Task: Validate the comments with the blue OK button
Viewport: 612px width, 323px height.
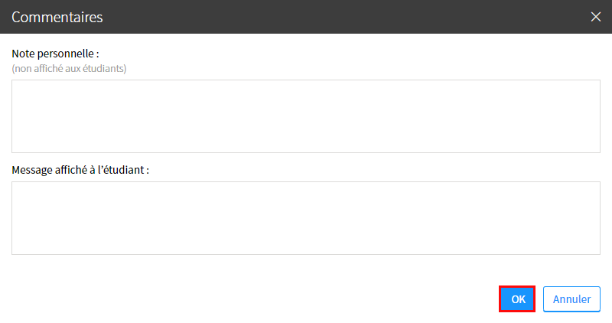Action: [x=517, y=299]
